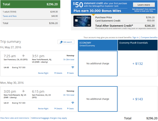Click the Boeing 767-300 text for UA 60
Screen dimensions: 158x121
coord(19,68)
